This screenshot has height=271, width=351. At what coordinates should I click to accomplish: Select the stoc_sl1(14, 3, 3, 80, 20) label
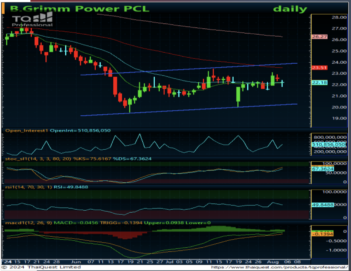click(38, 159)
